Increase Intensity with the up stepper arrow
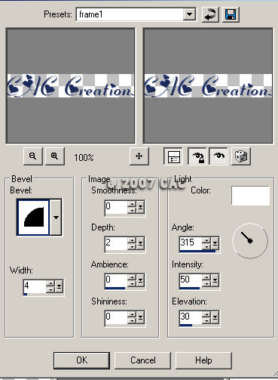Screen dimensions: 278x380 click(x=206, y=277)
